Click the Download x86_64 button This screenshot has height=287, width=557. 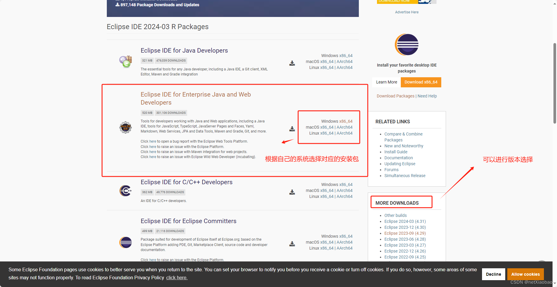pyautogui.click(x=421, y=82)
